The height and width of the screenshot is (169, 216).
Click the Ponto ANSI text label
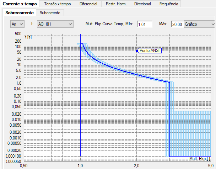tap(150, 51)
